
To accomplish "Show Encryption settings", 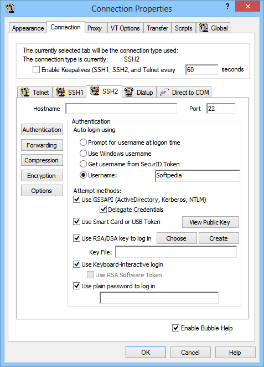I will pyautogui.click(x=42, y=176).
